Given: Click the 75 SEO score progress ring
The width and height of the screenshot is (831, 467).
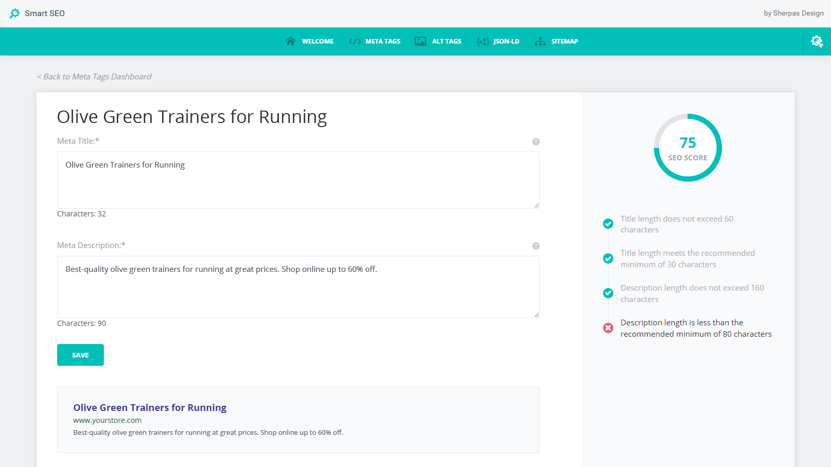Looking at the screenshot, I should click(x=688, y=148).
